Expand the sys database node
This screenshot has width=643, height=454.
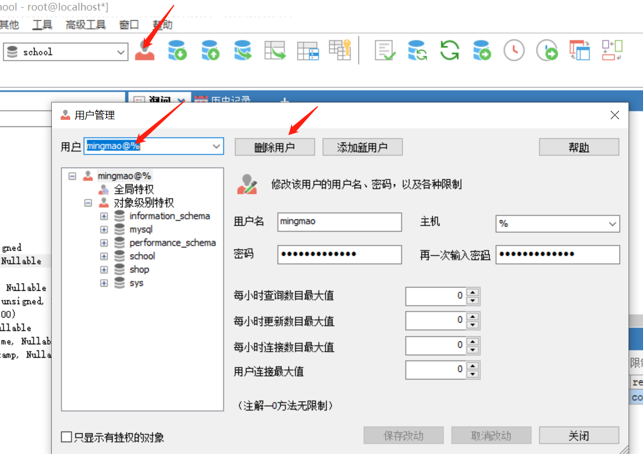coord(104,284)
